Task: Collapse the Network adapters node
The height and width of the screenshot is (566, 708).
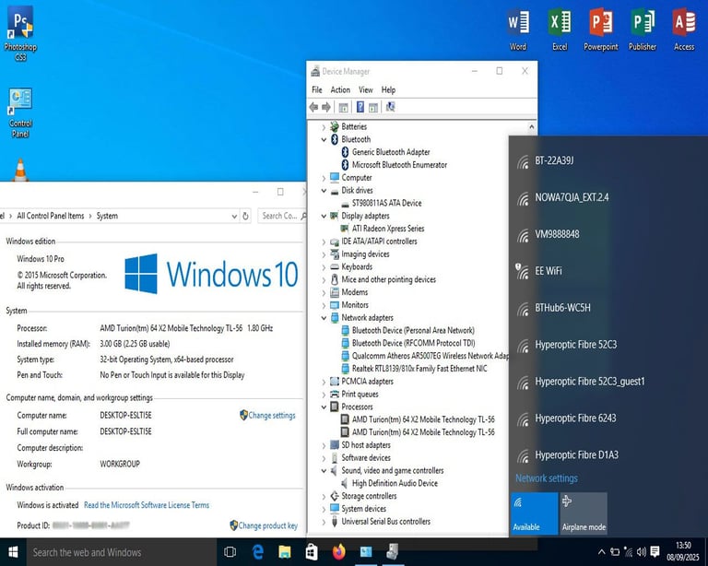Action: [x=324, y=318]
